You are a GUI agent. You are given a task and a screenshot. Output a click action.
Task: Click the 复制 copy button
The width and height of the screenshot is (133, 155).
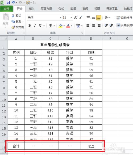pyautogui.click(x=16, y=21)
